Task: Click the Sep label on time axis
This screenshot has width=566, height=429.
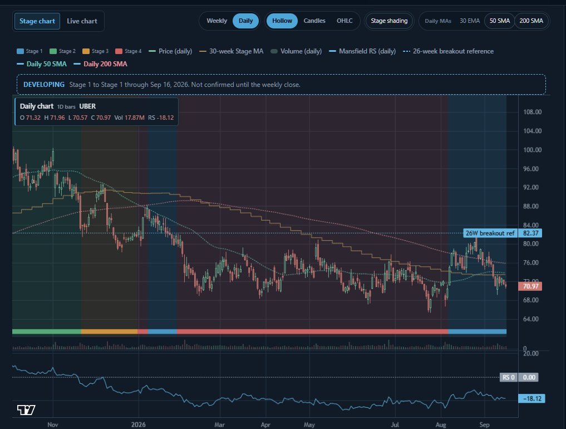Action: [x=484, y=425]
